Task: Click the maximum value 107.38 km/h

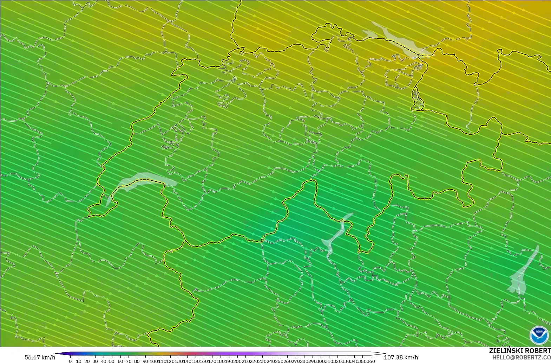Action: tap(401, 358)
